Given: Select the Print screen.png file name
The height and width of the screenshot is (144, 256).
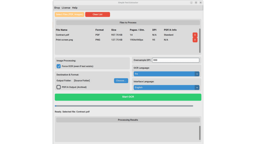Looking at the screenshot, I should 64,40.
